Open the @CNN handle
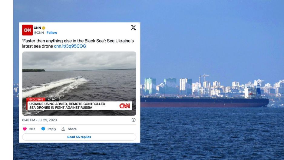 [x=39, y=33]
